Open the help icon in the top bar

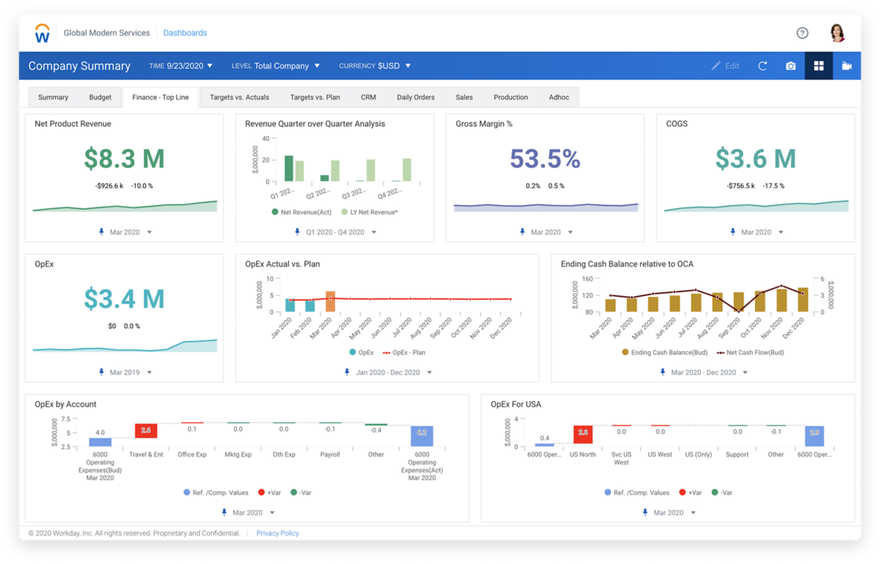pos(803,33)
